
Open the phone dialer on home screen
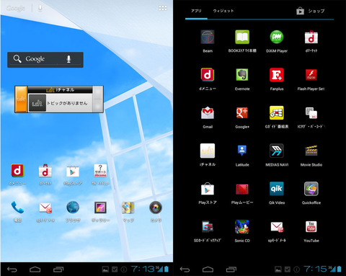[x=17, y=208]
